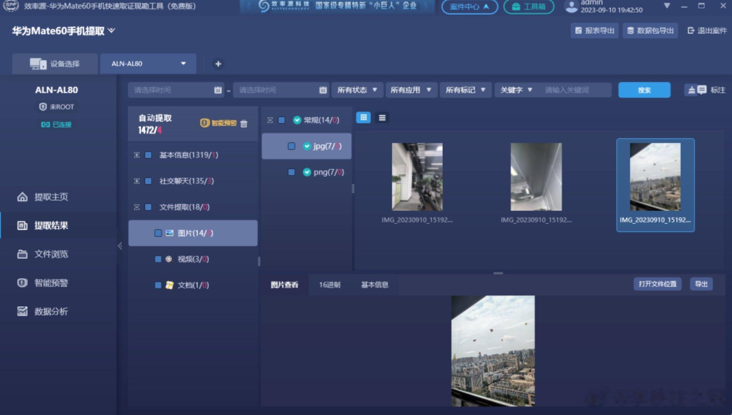The width and height of the screenshot is (732, 415).
Task: Check the 文件提取 checkbox
Action: [x=149, y=207]
